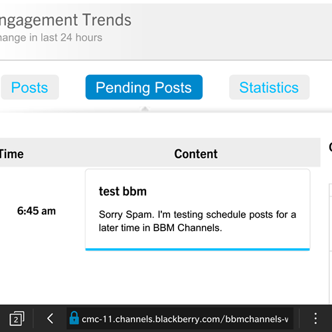Viewport: 332px width, 332px height.
Task: Click the blue bar under the post card
Action: coord(197,250)
